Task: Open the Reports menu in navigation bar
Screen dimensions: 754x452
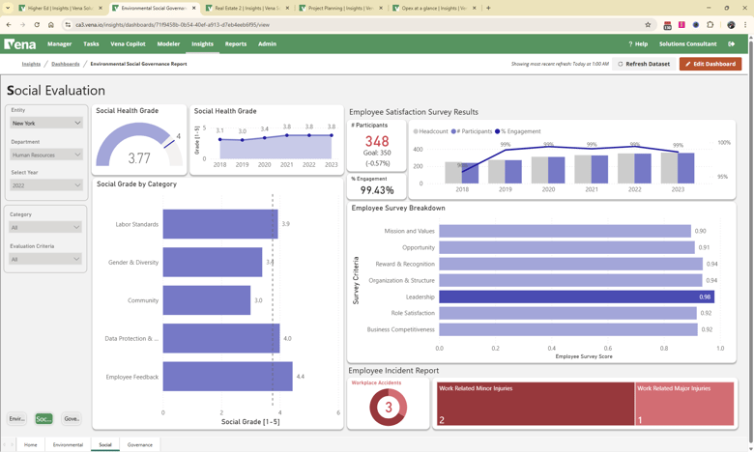Action: 235,43
